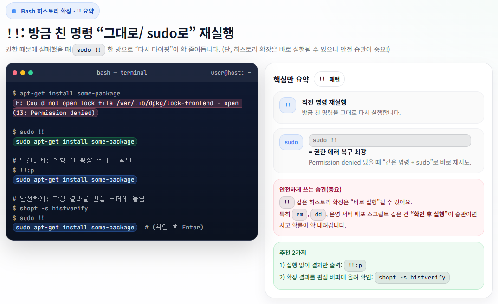498x304 pixels.
Task: Click the green highlighted 'sudo apt-get install some-package' output
Action: click(x=75, y=142)
